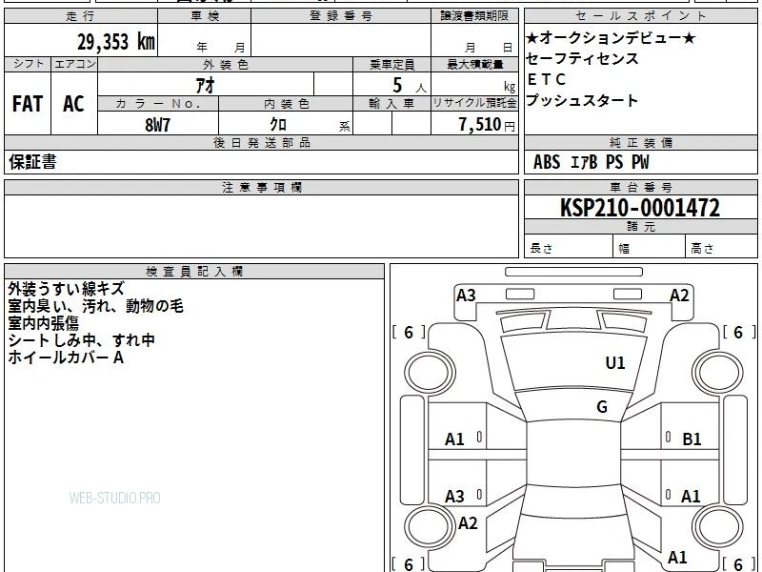This screenshot has height=572, width=762.
Task: Click the ABS エアB PS PW equipment line
Action: pyautogui.click(x=591, y=162)
